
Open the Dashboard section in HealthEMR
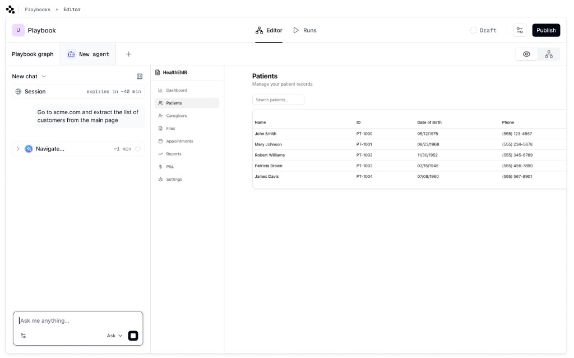coord(175,90)
